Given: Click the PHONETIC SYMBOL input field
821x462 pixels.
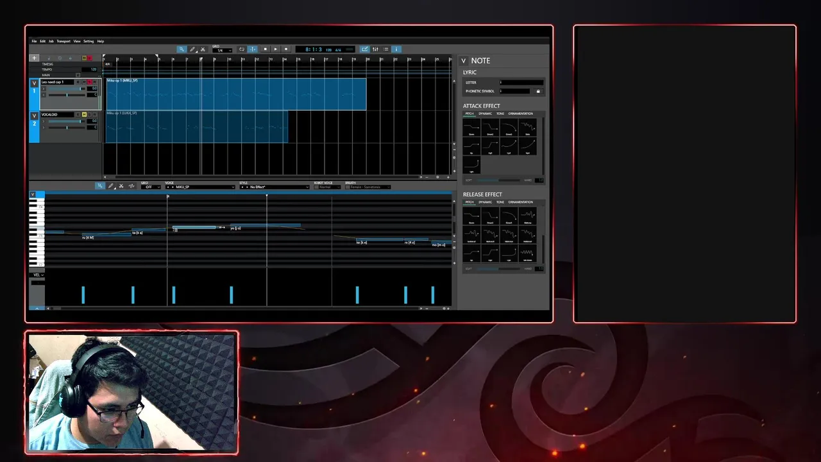Looking at the screenshot, I should pyautogui.click(x=515, y=91).
